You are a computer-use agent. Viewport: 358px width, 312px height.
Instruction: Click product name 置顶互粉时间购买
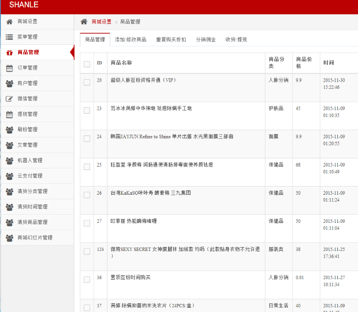pos(131,278)
